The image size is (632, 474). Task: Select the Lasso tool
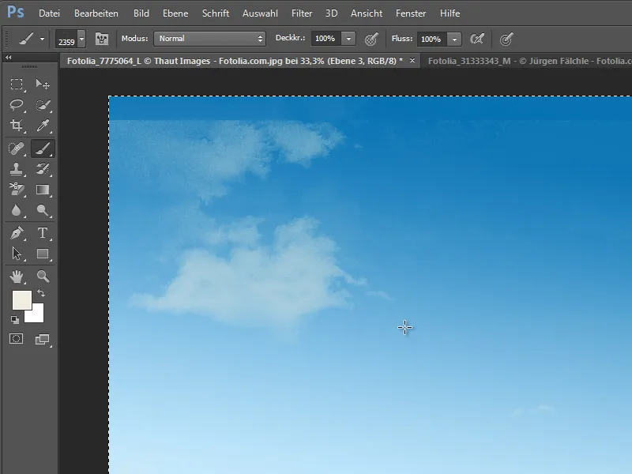[x=17, y=105]
